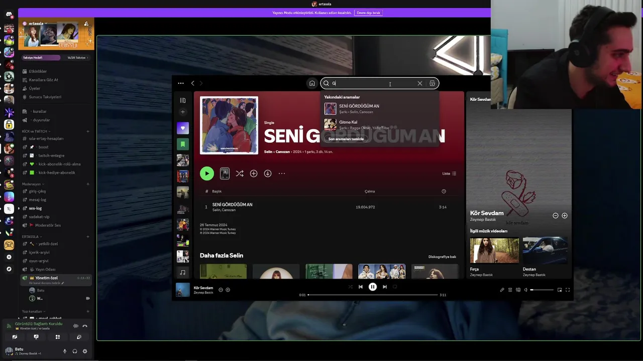Expand ertassla server dropdown in Discord
643x361 pixels.
pyautogui.click(x=38, y=24)
